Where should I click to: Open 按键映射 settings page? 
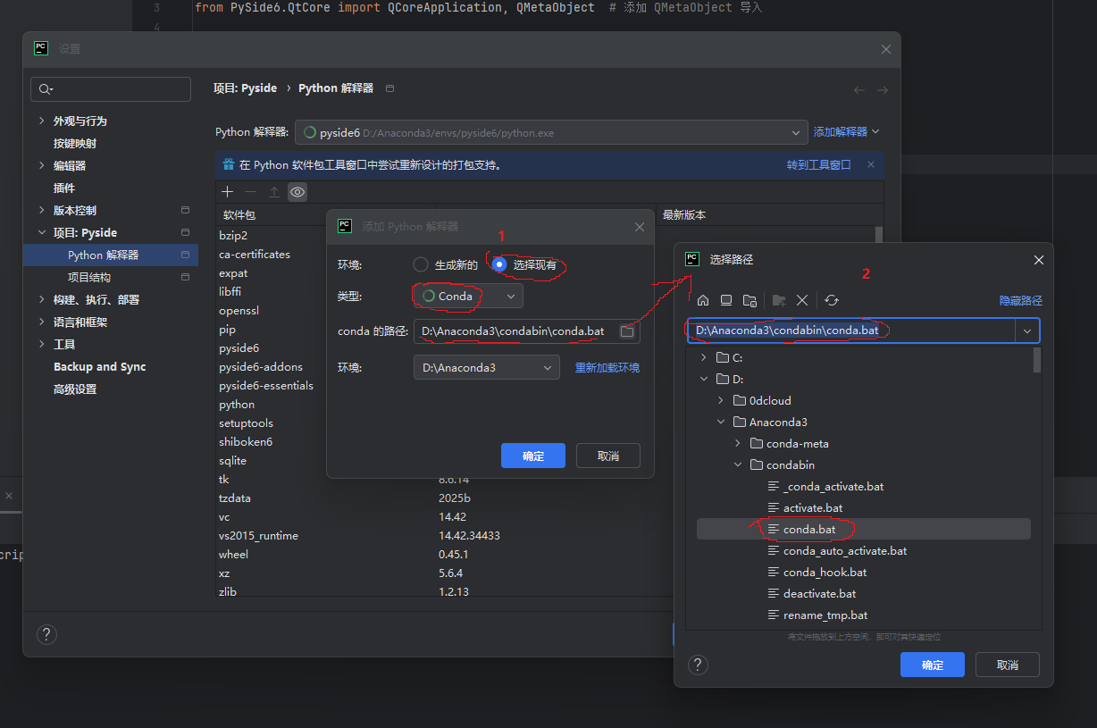pos(75,143)
